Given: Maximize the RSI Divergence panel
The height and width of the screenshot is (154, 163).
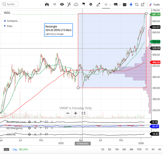Looking at the screenshot, I should 46,128.
